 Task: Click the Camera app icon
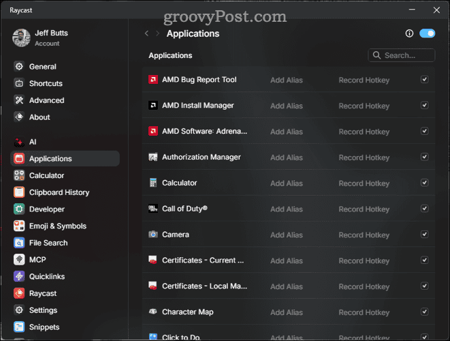[x=153, y=235]
